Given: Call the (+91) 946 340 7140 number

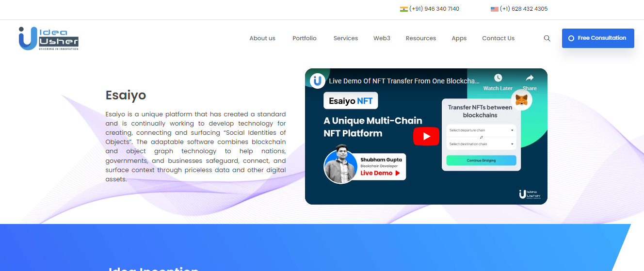Looking at the screenshot, I should coord(434,9).
